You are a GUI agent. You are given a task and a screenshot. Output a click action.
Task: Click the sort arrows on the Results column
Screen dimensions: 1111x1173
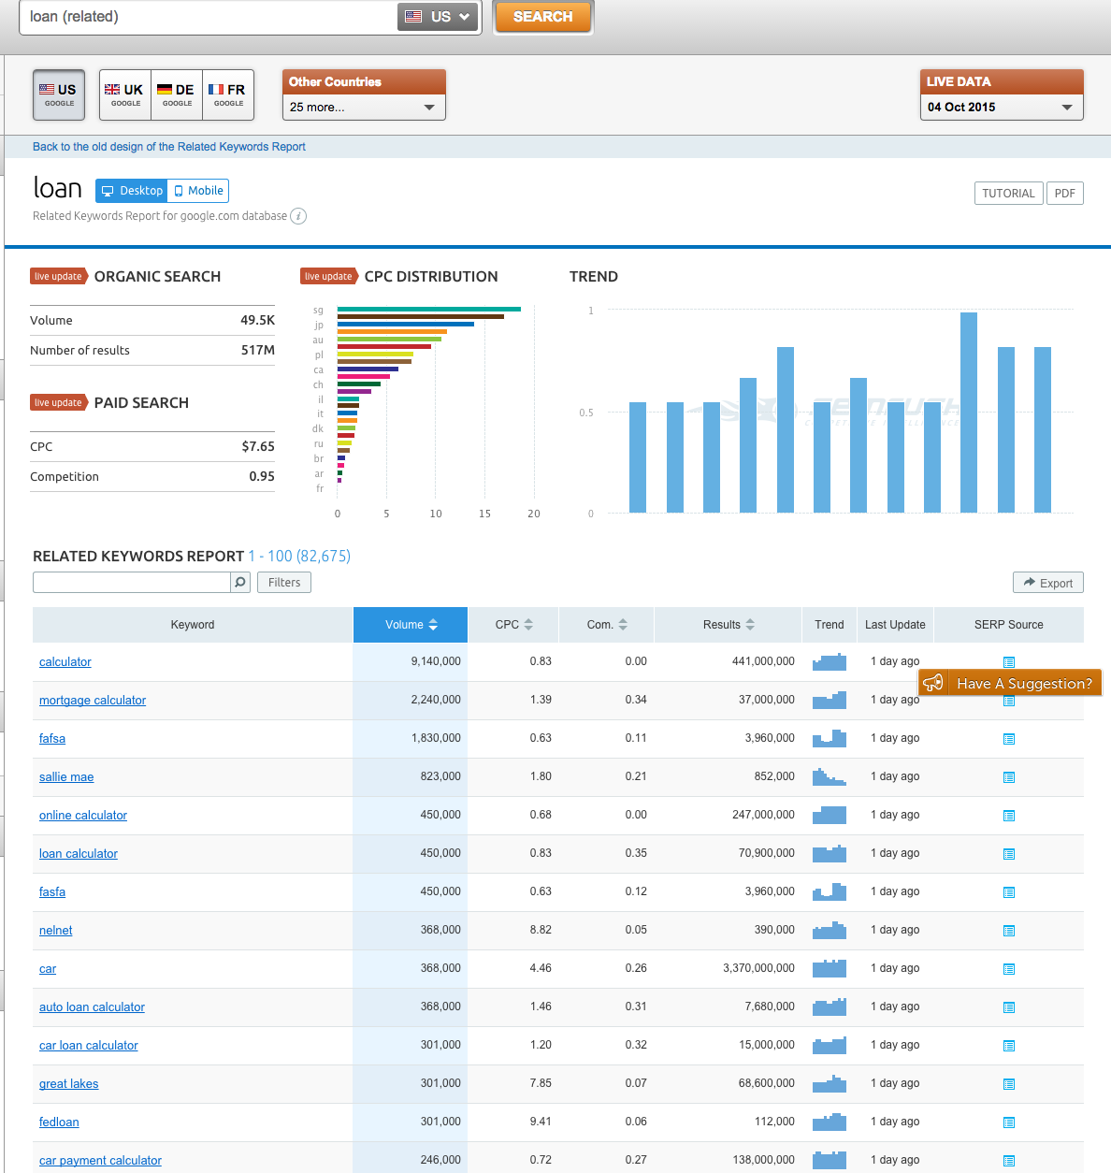coord(753,624)
